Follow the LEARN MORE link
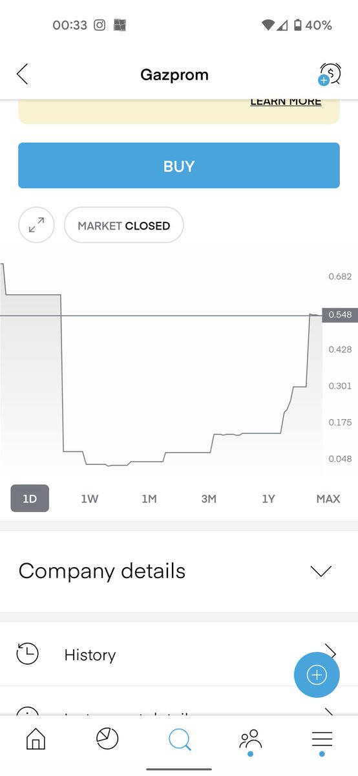Viewport: 358px width, 776px height. click(286, 102)
